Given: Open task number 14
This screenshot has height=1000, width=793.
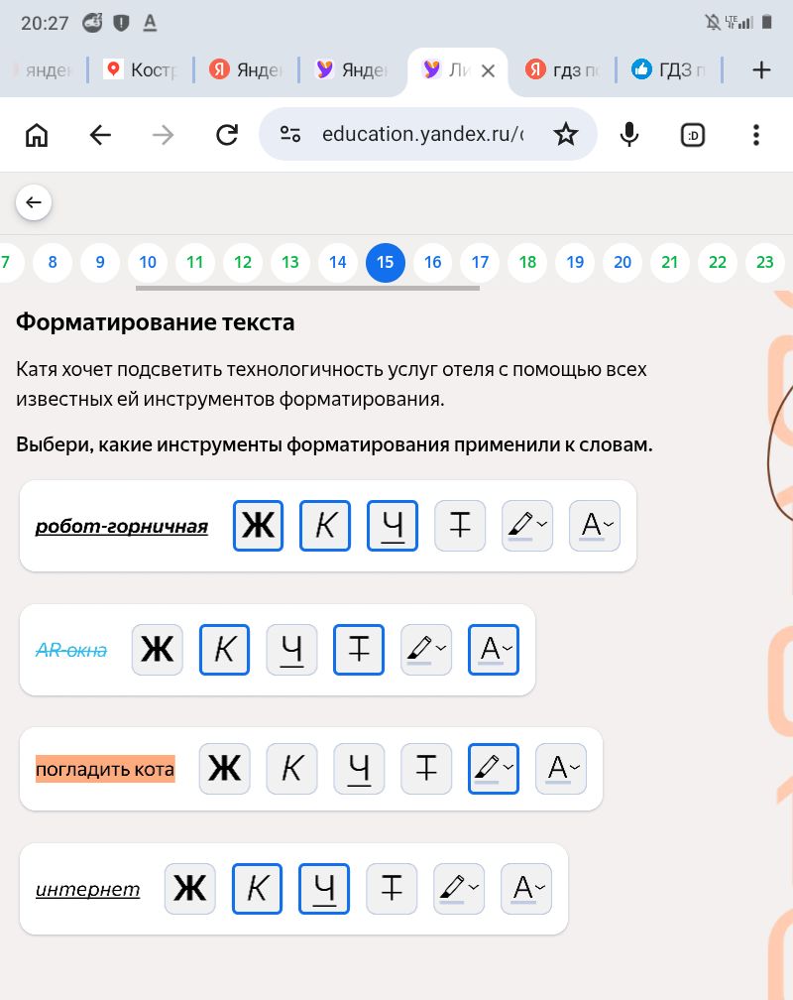Looking at the screenshot, I should [x=337, y=262].
